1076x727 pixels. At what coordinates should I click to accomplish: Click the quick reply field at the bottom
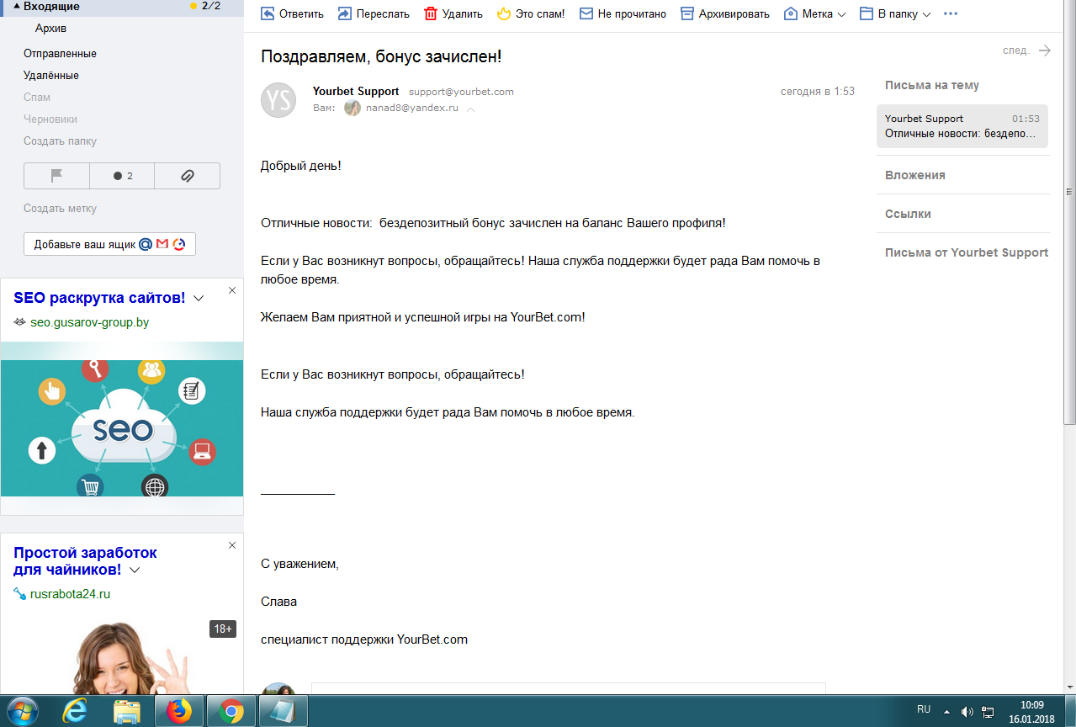point(569,688)
